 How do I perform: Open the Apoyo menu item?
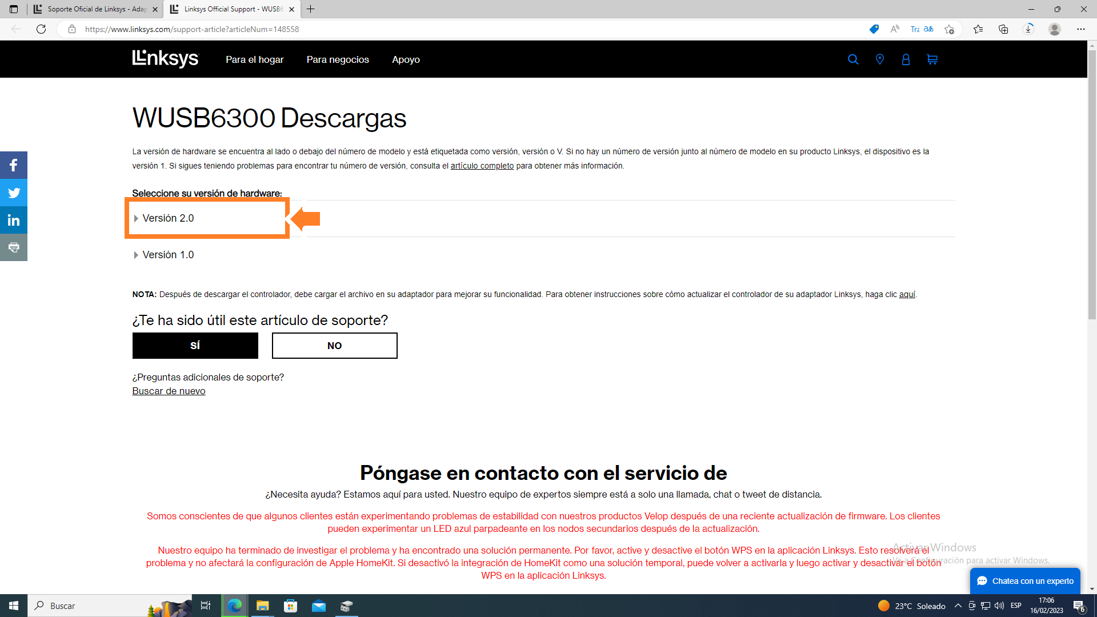click(x=406, y=59)
